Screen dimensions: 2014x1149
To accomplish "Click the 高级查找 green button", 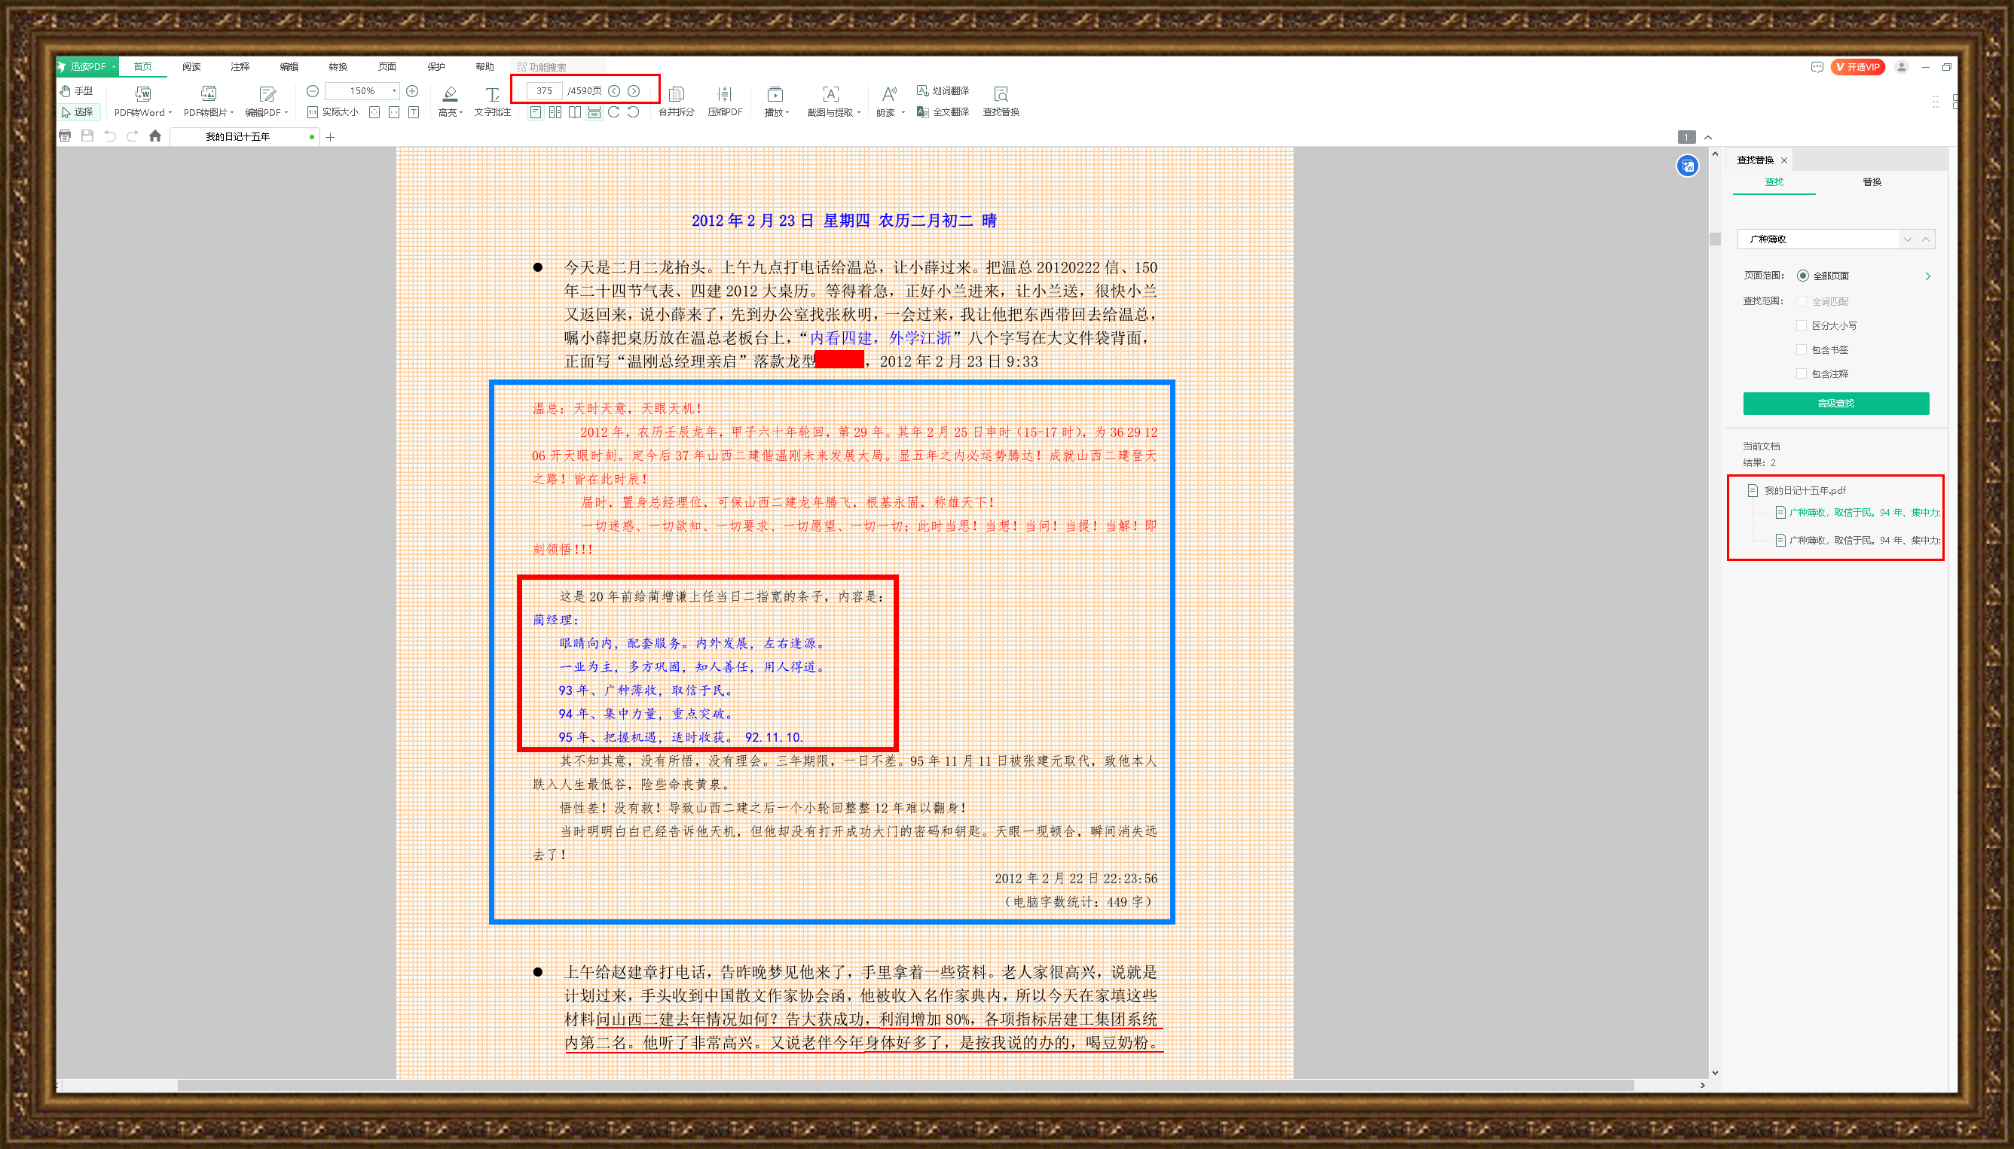I will (1835, 404).
